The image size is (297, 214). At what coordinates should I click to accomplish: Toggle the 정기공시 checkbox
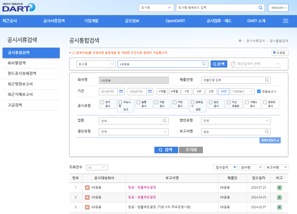102,102
